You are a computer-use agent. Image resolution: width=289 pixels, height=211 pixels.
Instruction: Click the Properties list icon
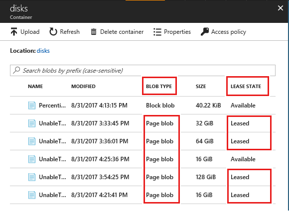157,32
